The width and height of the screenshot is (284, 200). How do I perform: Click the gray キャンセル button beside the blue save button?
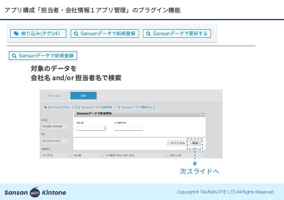tap(54, 96)
